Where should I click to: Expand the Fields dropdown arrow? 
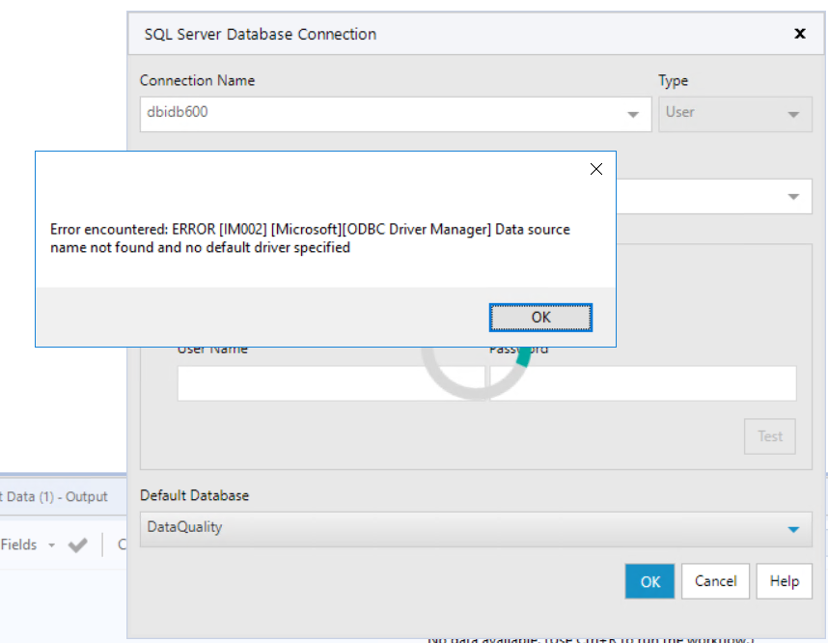(52, 545)
